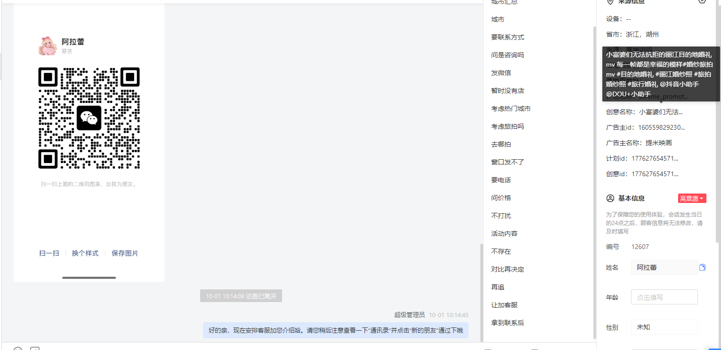
Task: Pick the 对比再决定 quick reply
Action: point(508,269)
